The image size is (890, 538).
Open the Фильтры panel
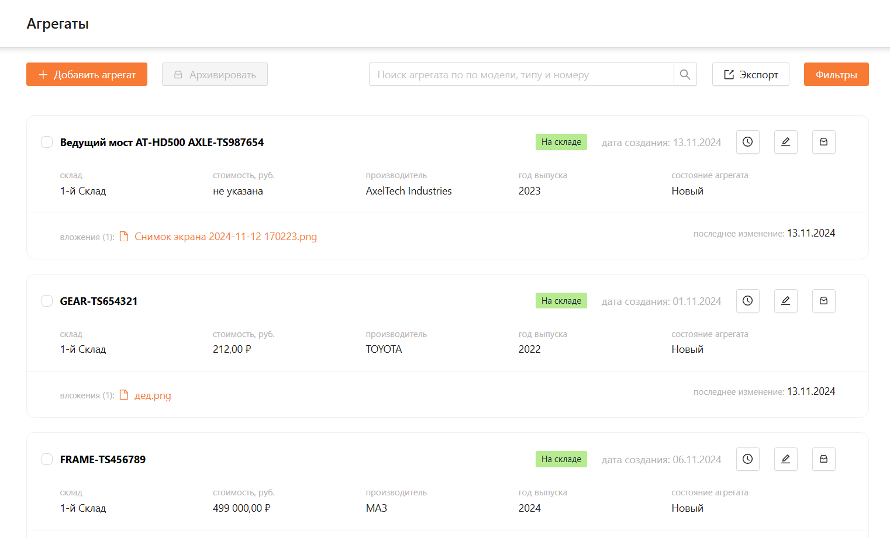[836, 74]
